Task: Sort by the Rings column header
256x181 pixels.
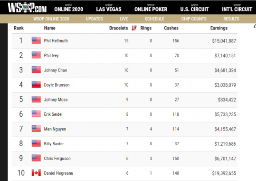Action: 146,28
